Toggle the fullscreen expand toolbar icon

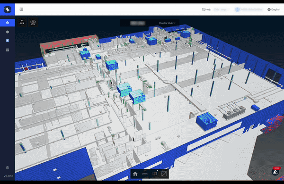[x=164, y=174]
